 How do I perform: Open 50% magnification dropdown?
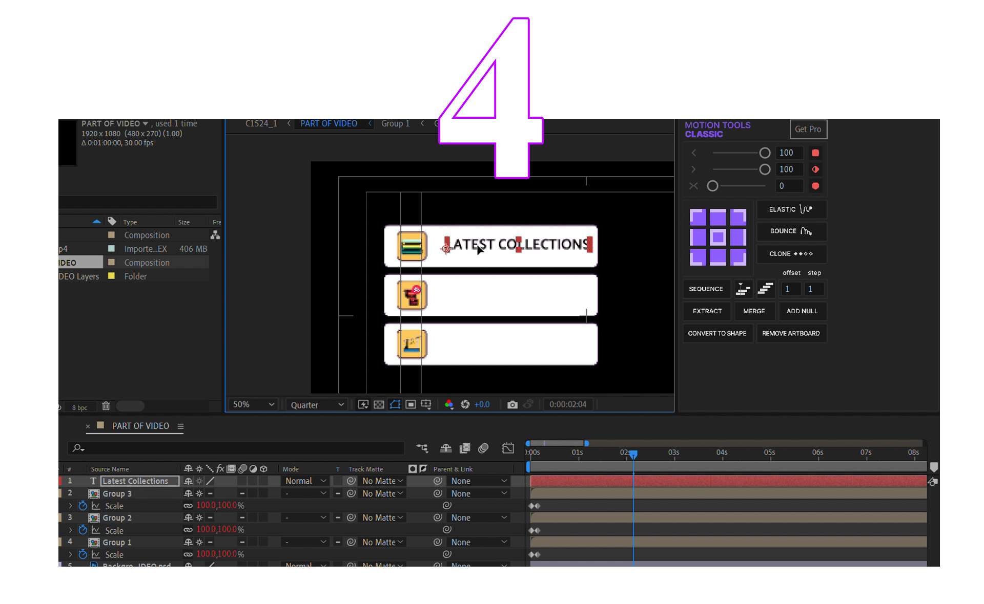(254, 404)
